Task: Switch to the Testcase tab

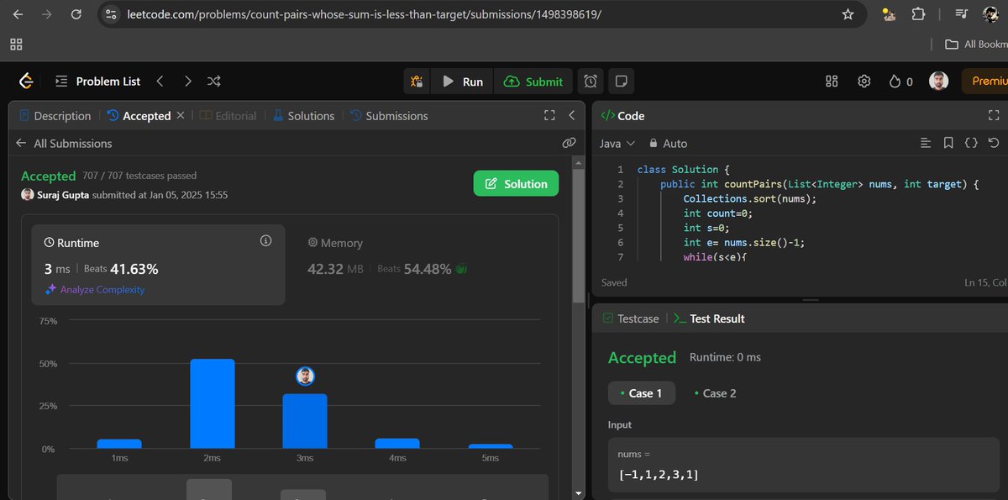Action: pos(631,318)
